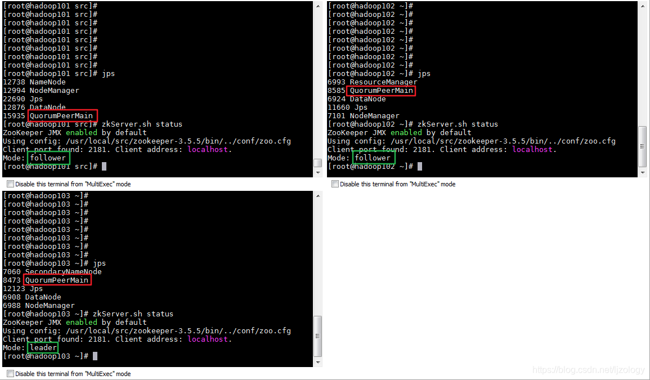
Task: Click the 'zkServer.sh status' command in hadoop103
Action: 133,314
